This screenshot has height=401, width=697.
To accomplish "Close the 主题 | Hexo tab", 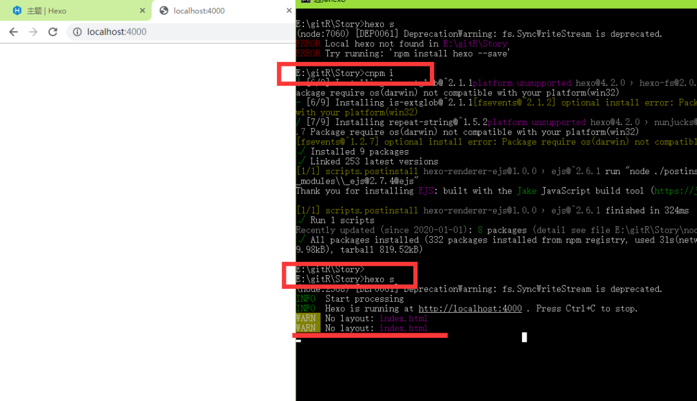I will click(x=142, y=11).
